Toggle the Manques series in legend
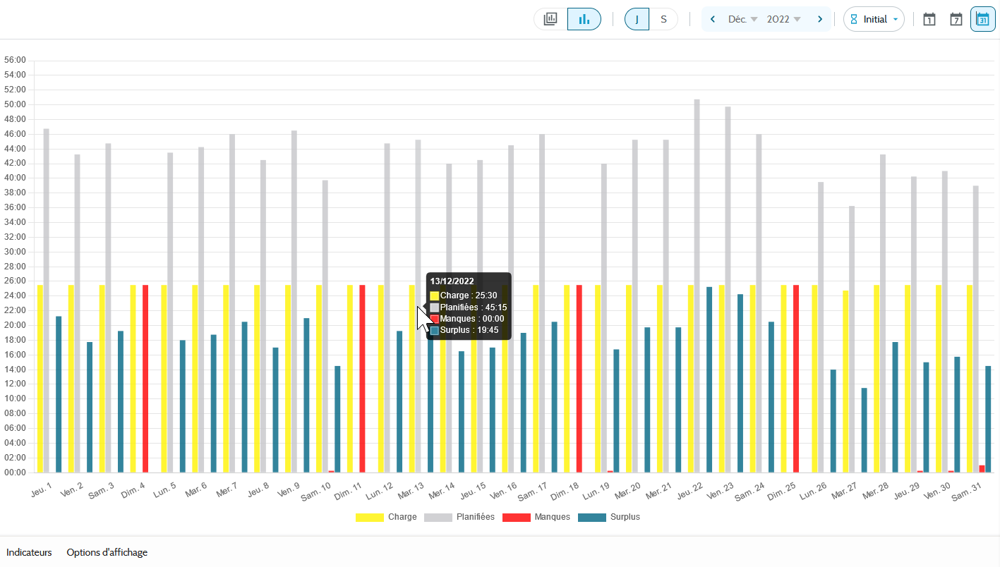 [536, 517]
